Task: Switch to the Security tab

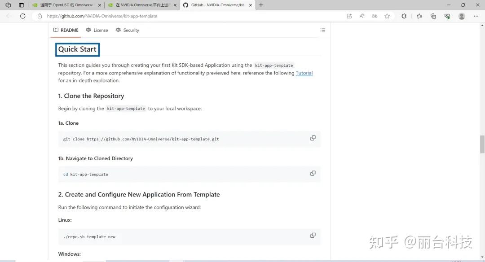Action: click(127, 30)
